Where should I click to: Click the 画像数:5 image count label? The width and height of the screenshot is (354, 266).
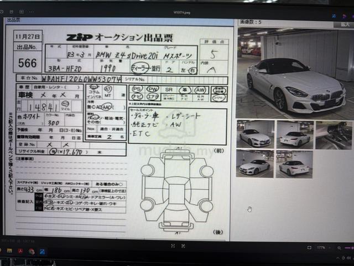(x=251, y=22)
